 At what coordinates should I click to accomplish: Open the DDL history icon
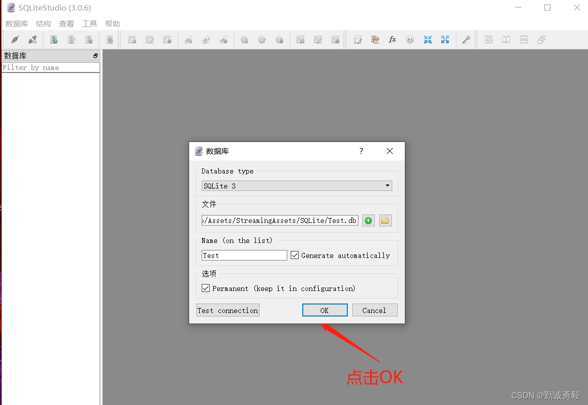(375, 39)
